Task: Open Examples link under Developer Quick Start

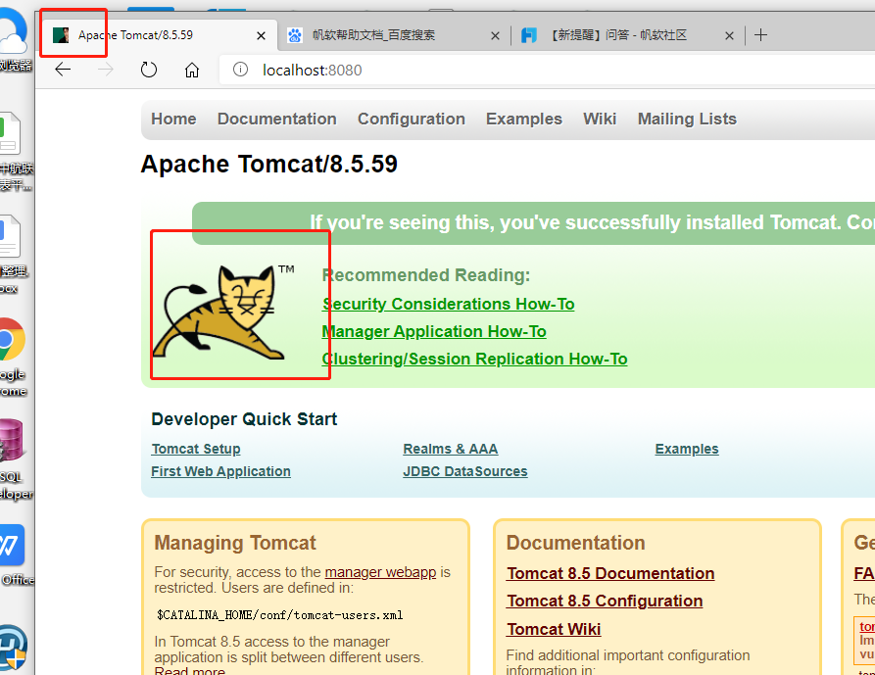Action: [687, 449]
